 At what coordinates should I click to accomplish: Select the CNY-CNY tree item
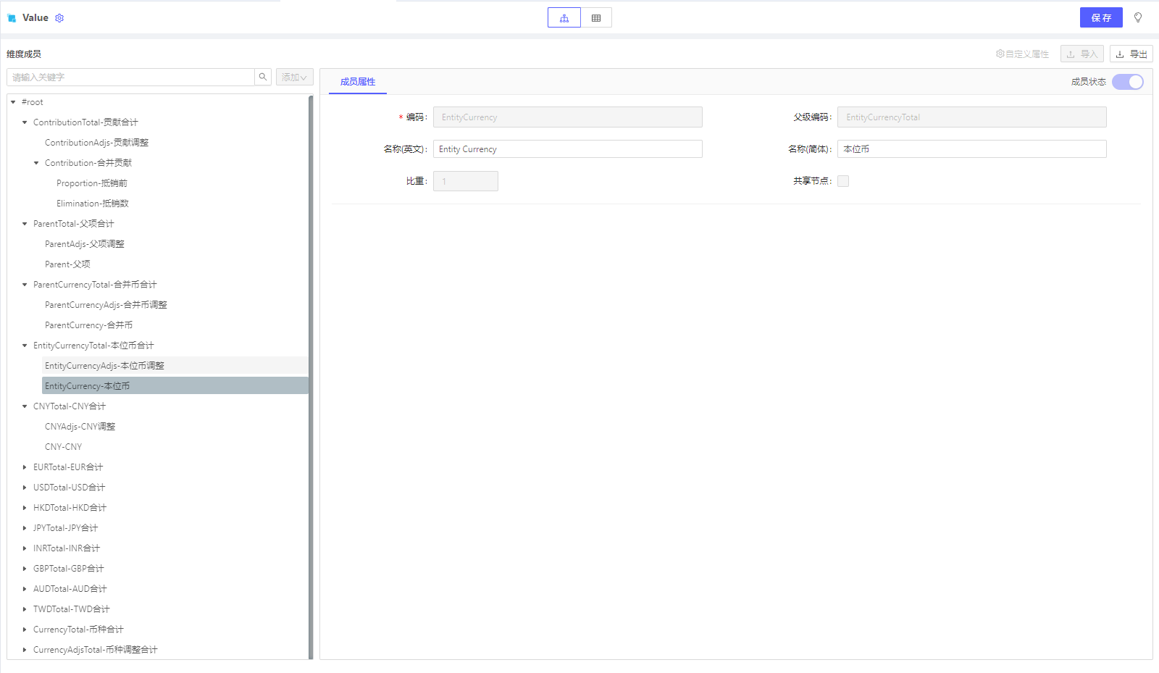pyautogui.click(x=63, y=447)
